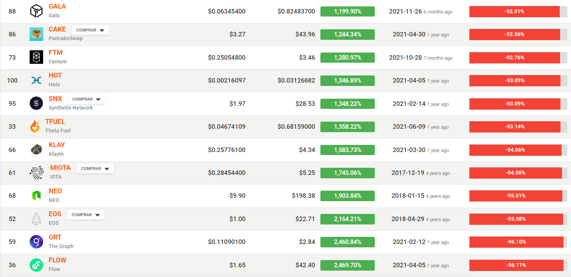
Task: Open the GALA ticker link
Action: [x=57, y=6]
